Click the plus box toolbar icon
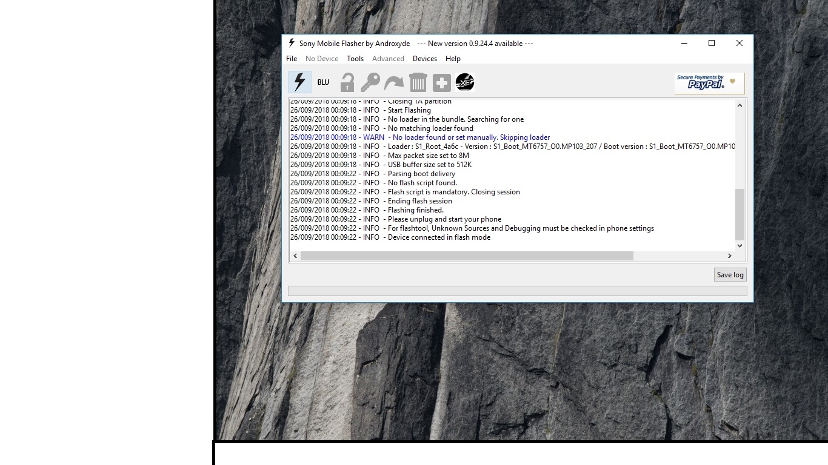Screen dimensions: 828x465 click(442, 82)
